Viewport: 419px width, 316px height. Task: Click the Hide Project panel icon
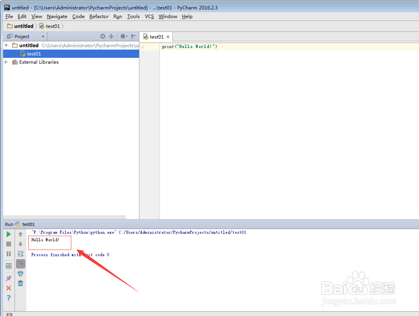click(x=134, y=36)
